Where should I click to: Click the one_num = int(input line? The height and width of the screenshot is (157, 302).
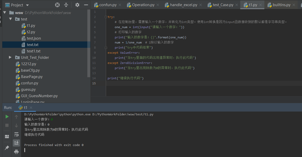[149, 27]
